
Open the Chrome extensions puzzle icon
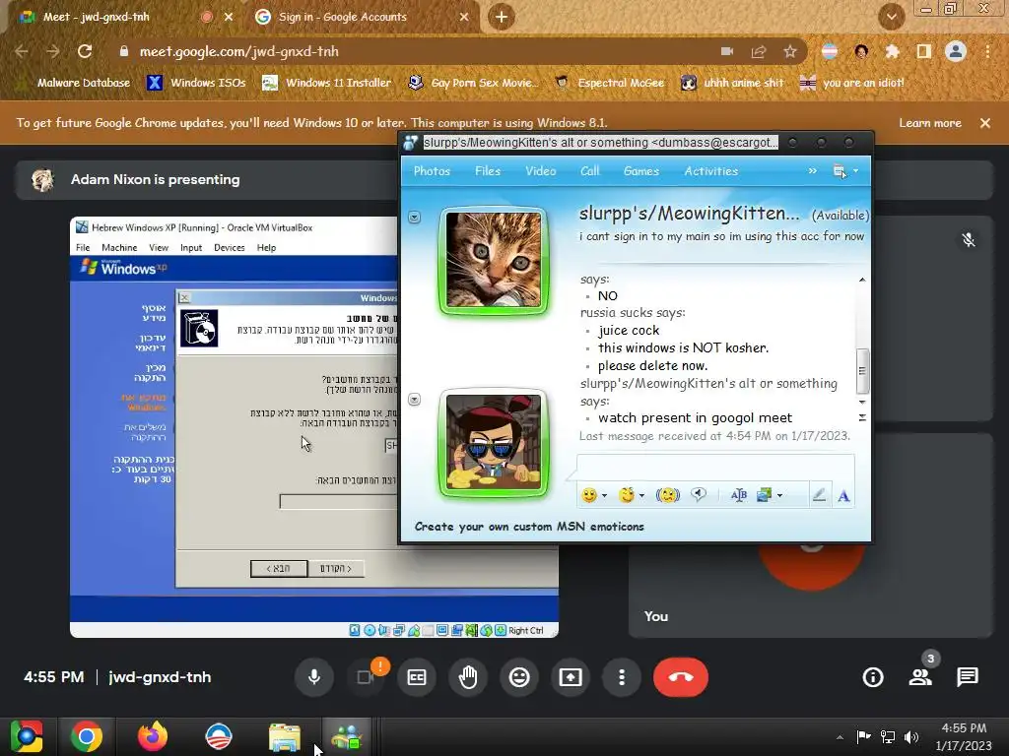[892, 51]
